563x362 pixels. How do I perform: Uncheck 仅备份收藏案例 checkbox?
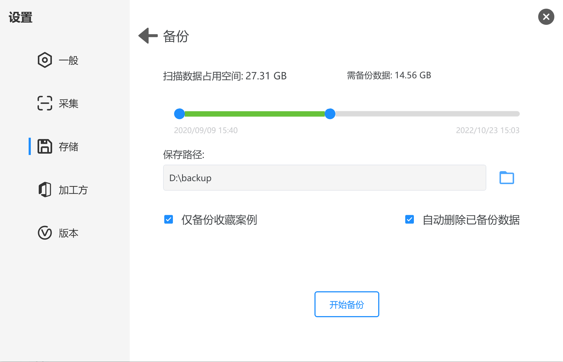pos(169,219)
